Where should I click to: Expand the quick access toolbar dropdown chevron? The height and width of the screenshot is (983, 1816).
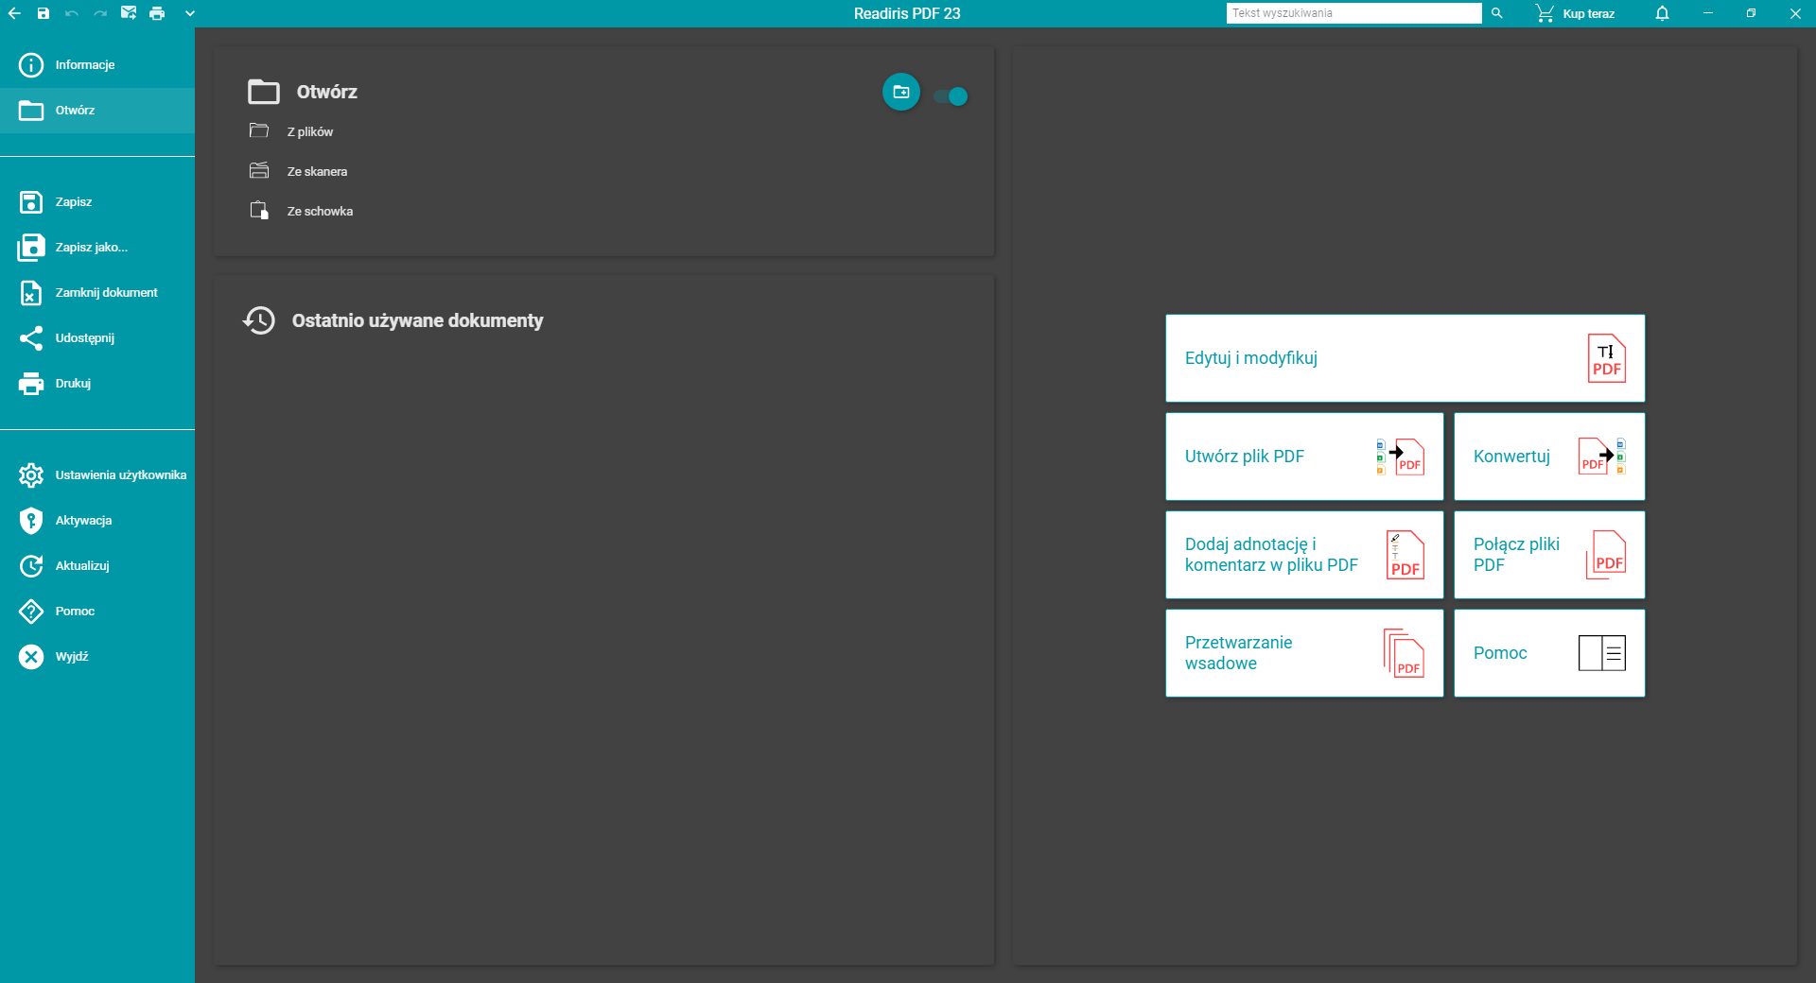(x=190, y=13)
